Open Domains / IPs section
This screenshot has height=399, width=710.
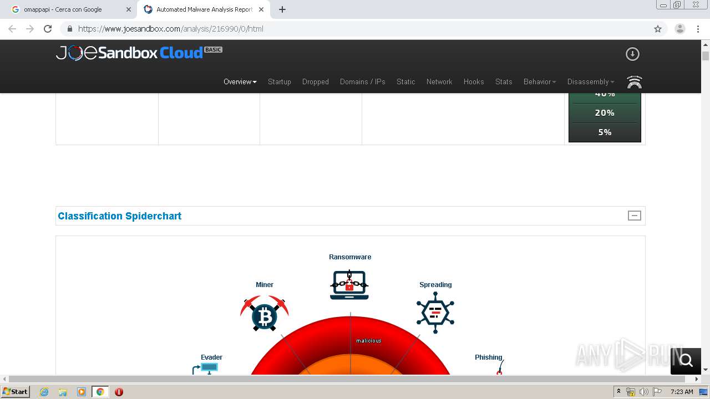click(x=362, y=81)
